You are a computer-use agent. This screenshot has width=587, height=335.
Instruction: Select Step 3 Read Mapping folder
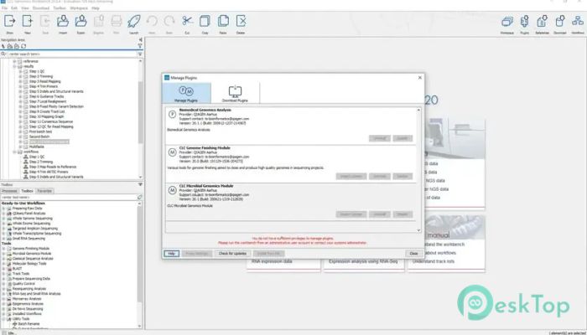(44, 81)
